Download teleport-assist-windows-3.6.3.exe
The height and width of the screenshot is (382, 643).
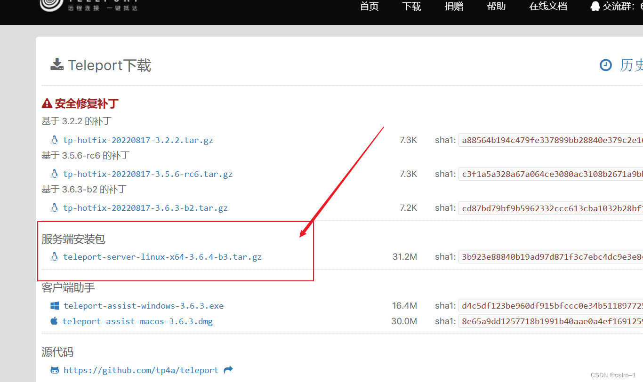pyautogui.click(x=144, y=306)
